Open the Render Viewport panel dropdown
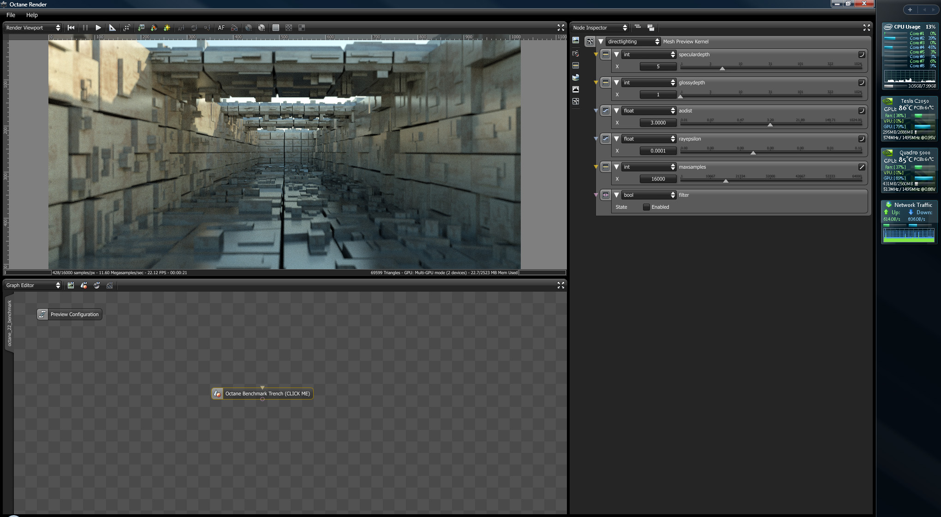 pyautogui.click(x=33, y=28)
